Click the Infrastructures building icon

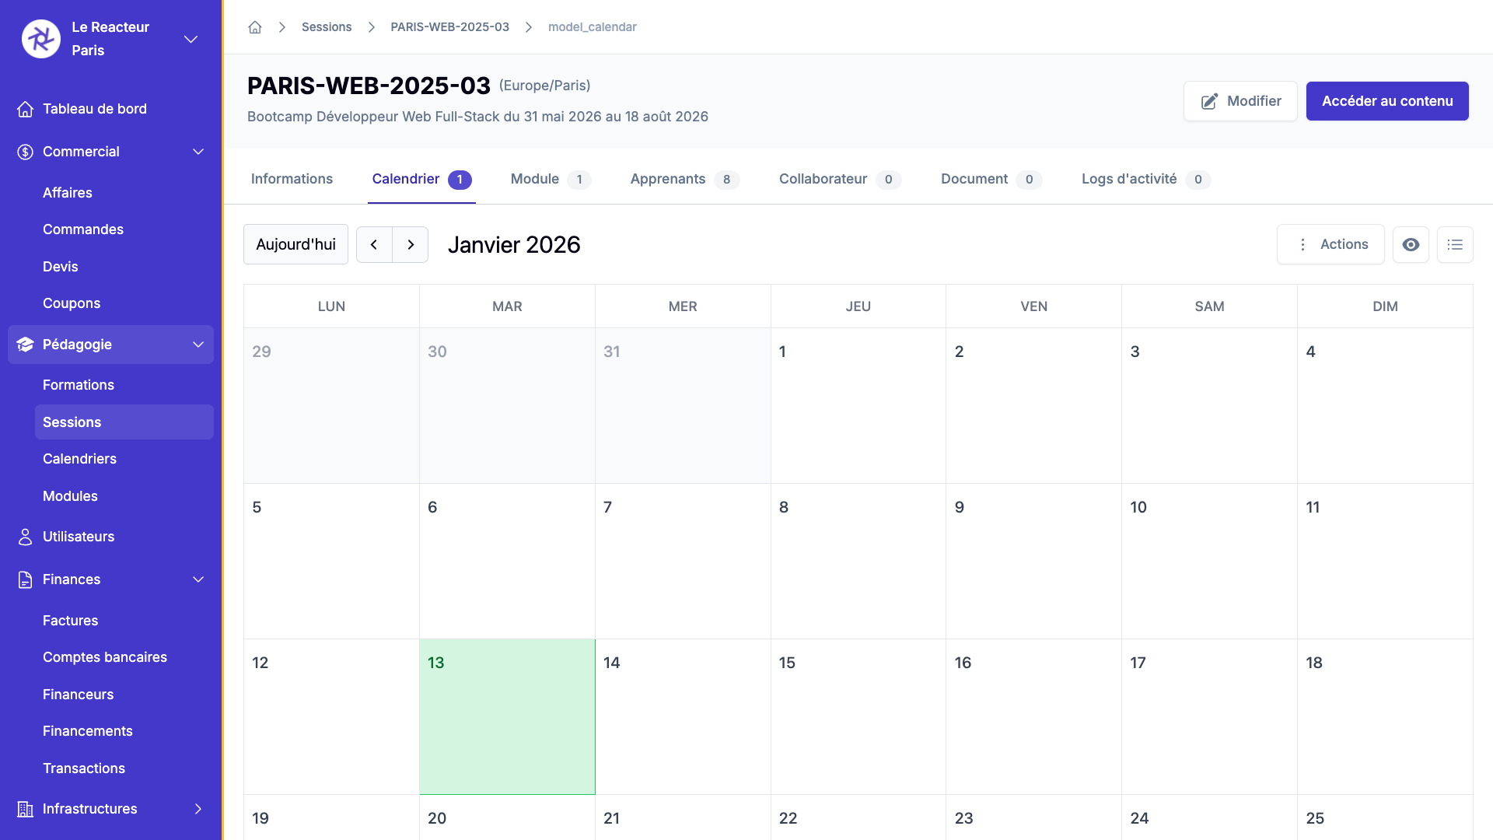(x=23, y=809)
